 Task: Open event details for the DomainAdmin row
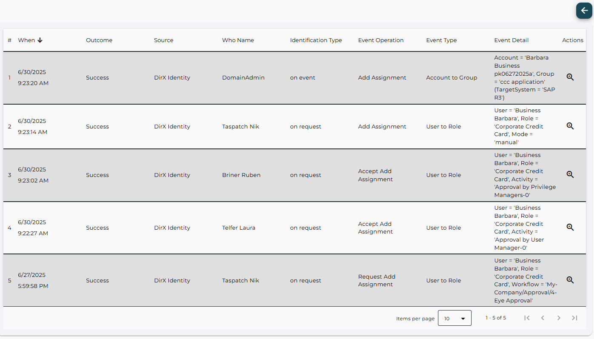click(570, 77)
